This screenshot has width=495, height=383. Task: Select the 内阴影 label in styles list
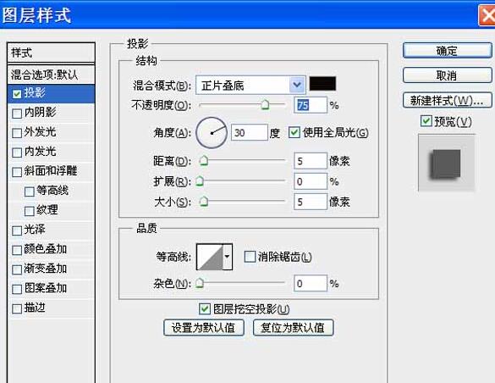point(40,112)
